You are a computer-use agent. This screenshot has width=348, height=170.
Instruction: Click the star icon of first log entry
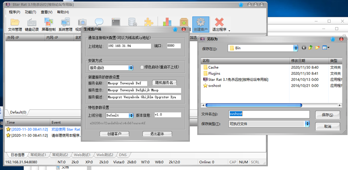tap(8, 129)
